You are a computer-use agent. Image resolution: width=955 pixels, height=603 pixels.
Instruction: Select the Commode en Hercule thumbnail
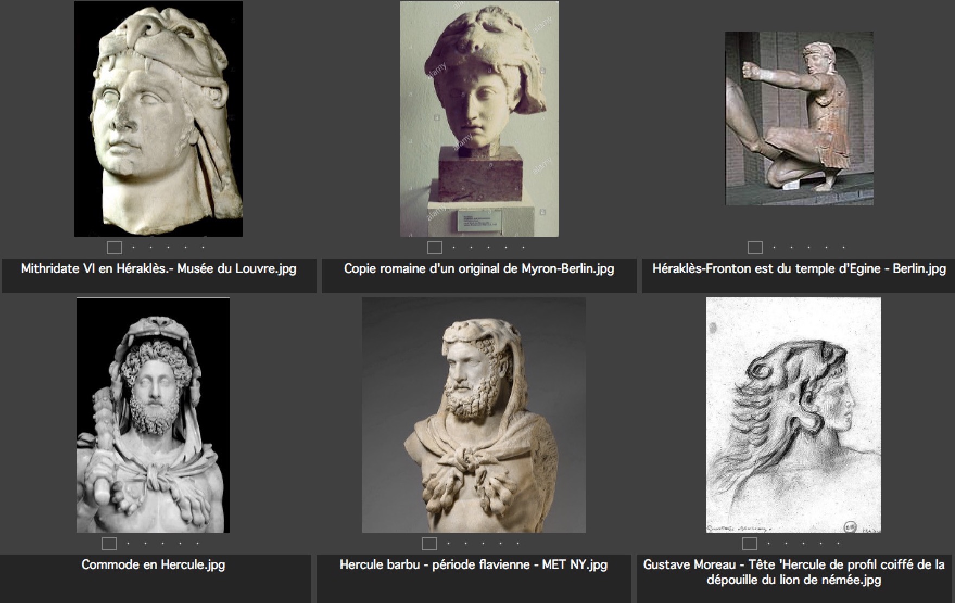pyautogui.click(x=153, y=415)
